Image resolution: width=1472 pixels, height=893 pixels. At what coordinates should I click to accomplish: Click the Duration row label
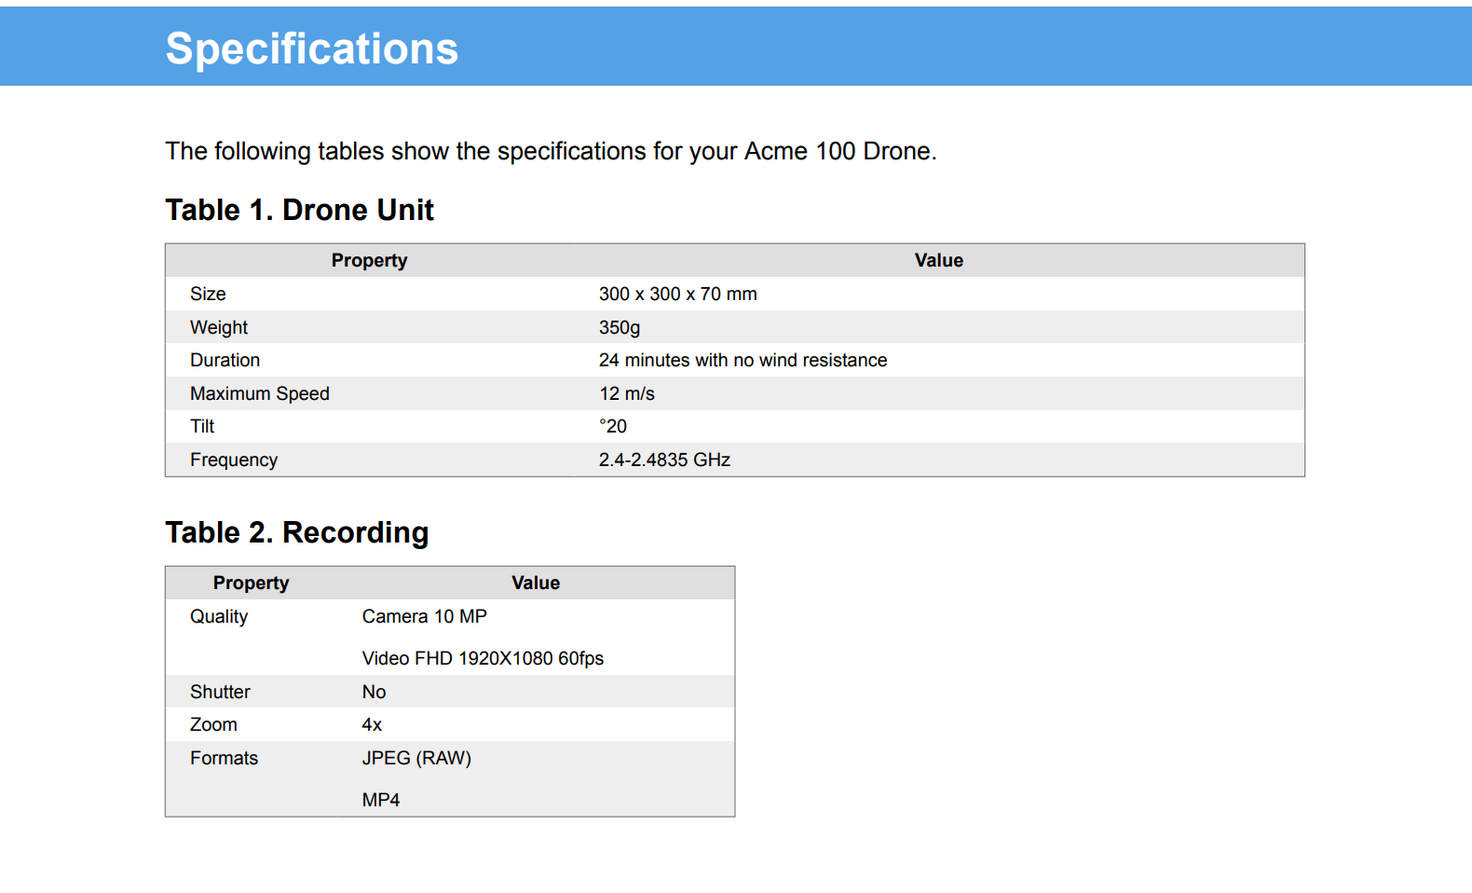(225, 361)
